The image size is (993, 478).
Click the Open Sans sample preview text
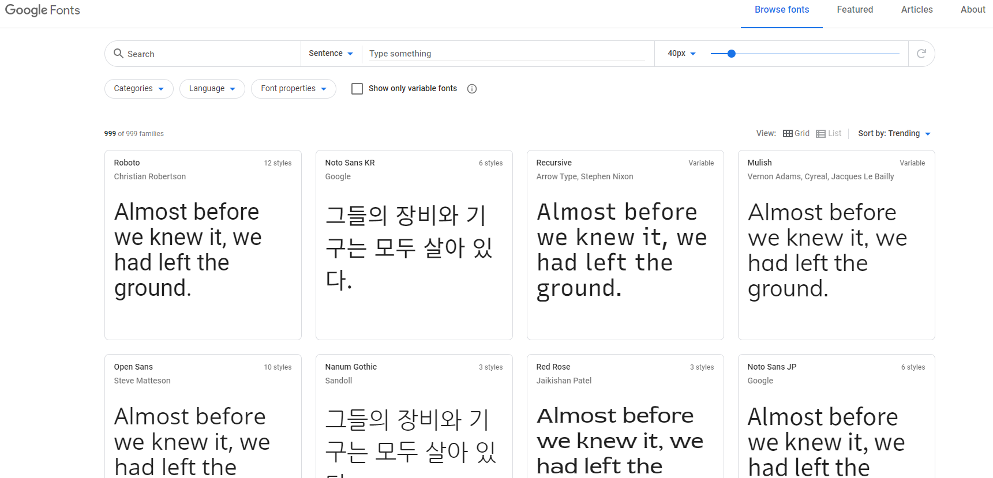192,441
